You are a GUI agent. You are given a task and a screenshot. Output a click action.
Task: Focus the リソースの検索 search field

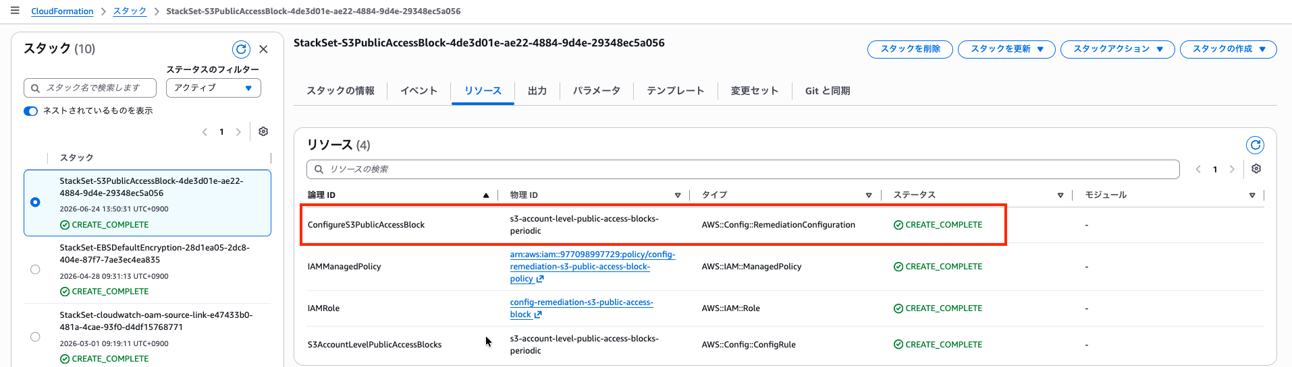(743, 169)
